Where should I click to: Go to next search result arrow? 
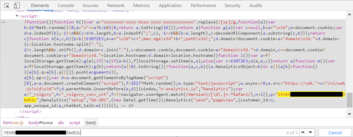(x=311, y=132)
